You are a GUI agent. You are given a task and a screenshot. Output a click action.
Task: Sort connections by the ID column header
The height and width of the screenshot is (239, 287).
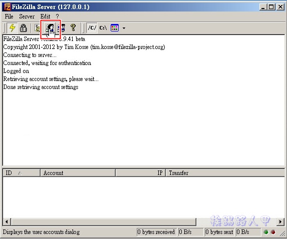(22, 173)
